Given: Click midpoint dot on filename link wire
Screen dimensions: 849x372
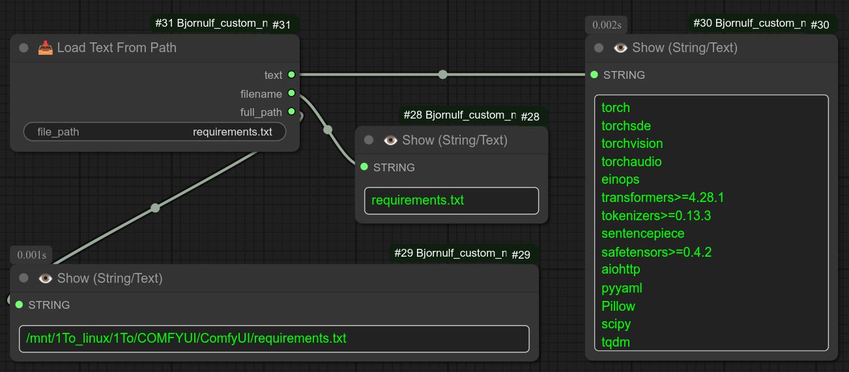Looking at the screenshot, I should coord(328,130).
